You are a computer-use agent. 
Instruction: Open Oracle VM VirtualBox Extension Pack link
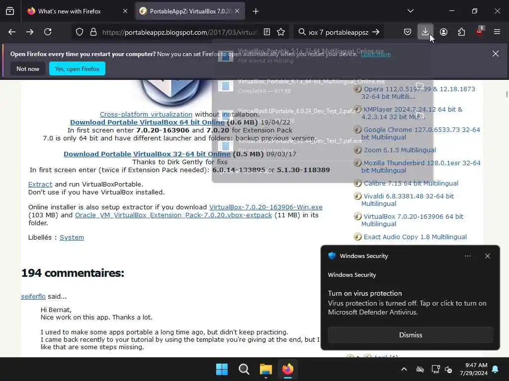click(173, 215)
